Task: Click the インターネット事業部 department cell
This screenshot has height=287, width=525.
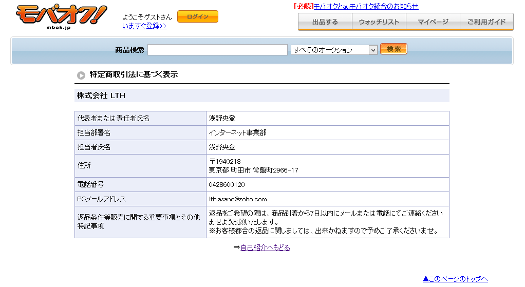Action: [x=237, y=133]
